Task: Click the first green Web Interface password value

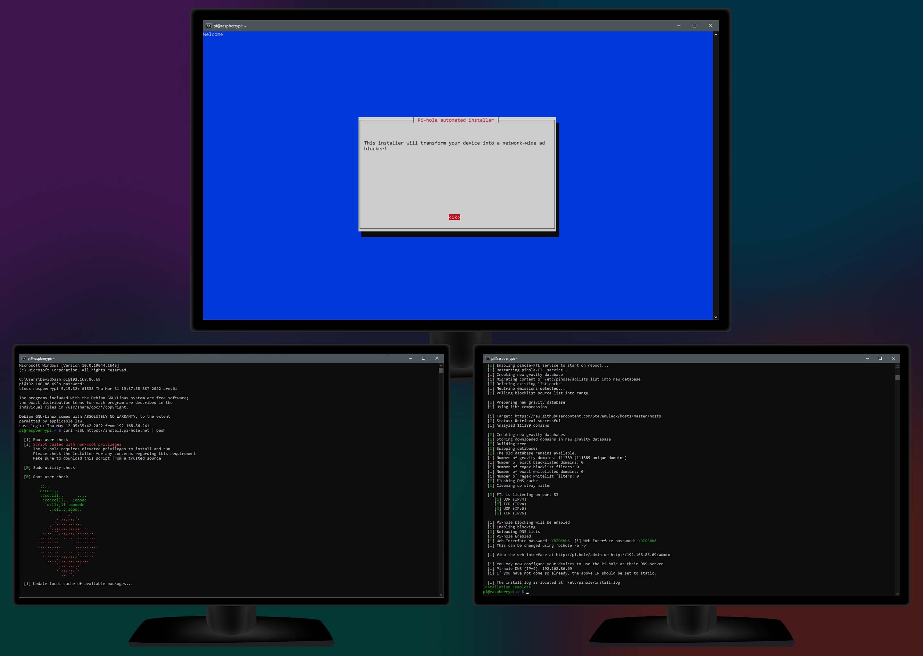Action: point(561,541)
